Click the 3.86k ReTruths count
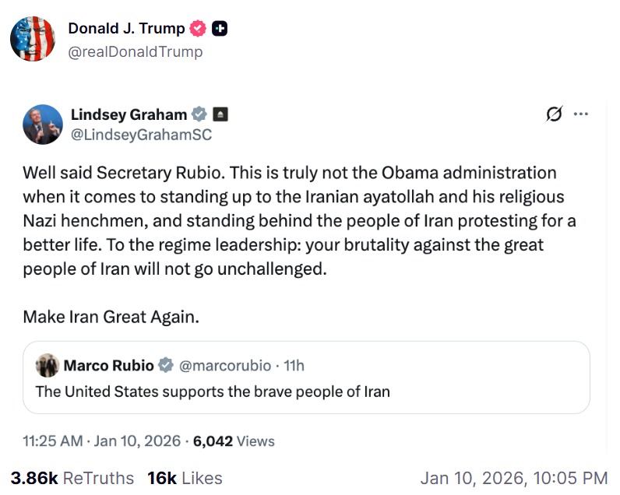 pos(72,478)
